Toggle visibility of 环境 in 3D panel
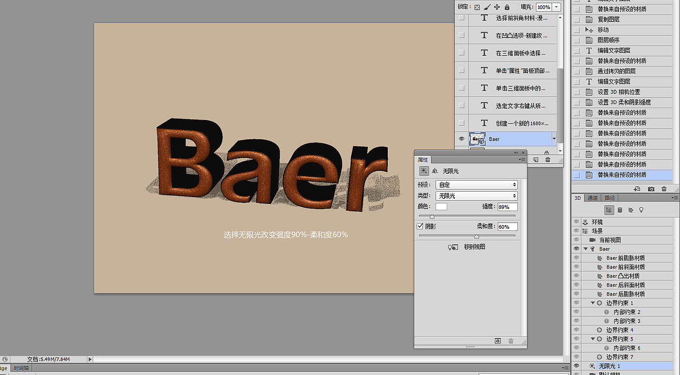 coord(576,222)
